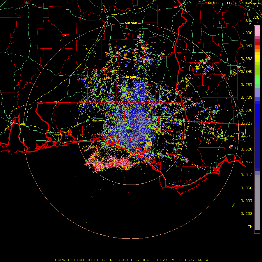The image size is (262, 262).
Task: Click the 100 NMI range ring label
Action: [x=131, y=23]
